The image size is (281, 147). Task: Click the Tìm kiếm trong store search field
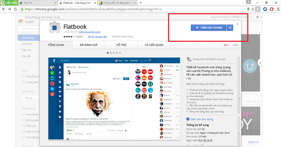click(x=29, y=29)
